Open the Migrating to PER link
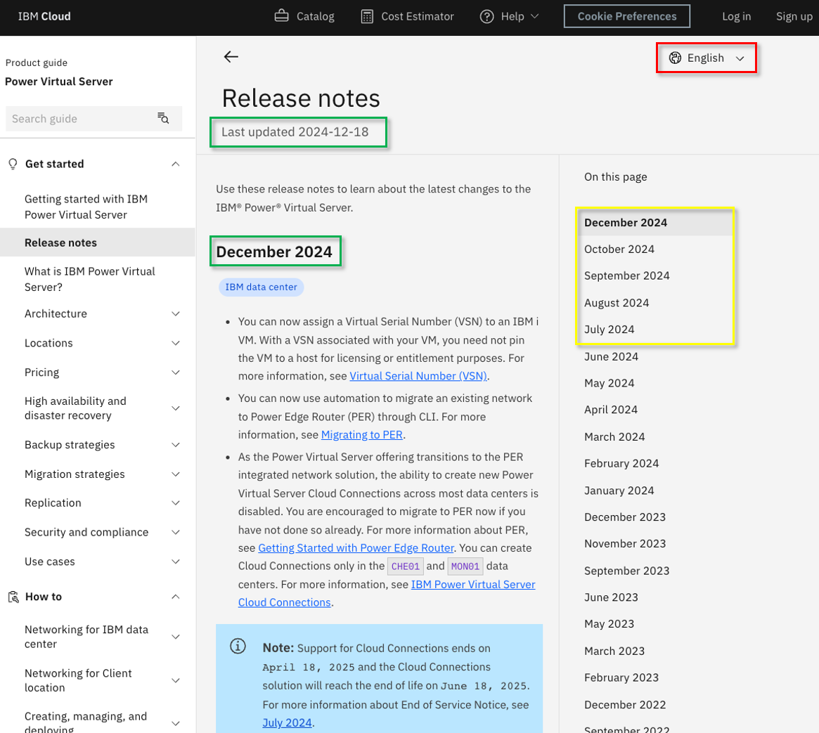This screenshot has width=819, height=733. click(x=361, y=434)
